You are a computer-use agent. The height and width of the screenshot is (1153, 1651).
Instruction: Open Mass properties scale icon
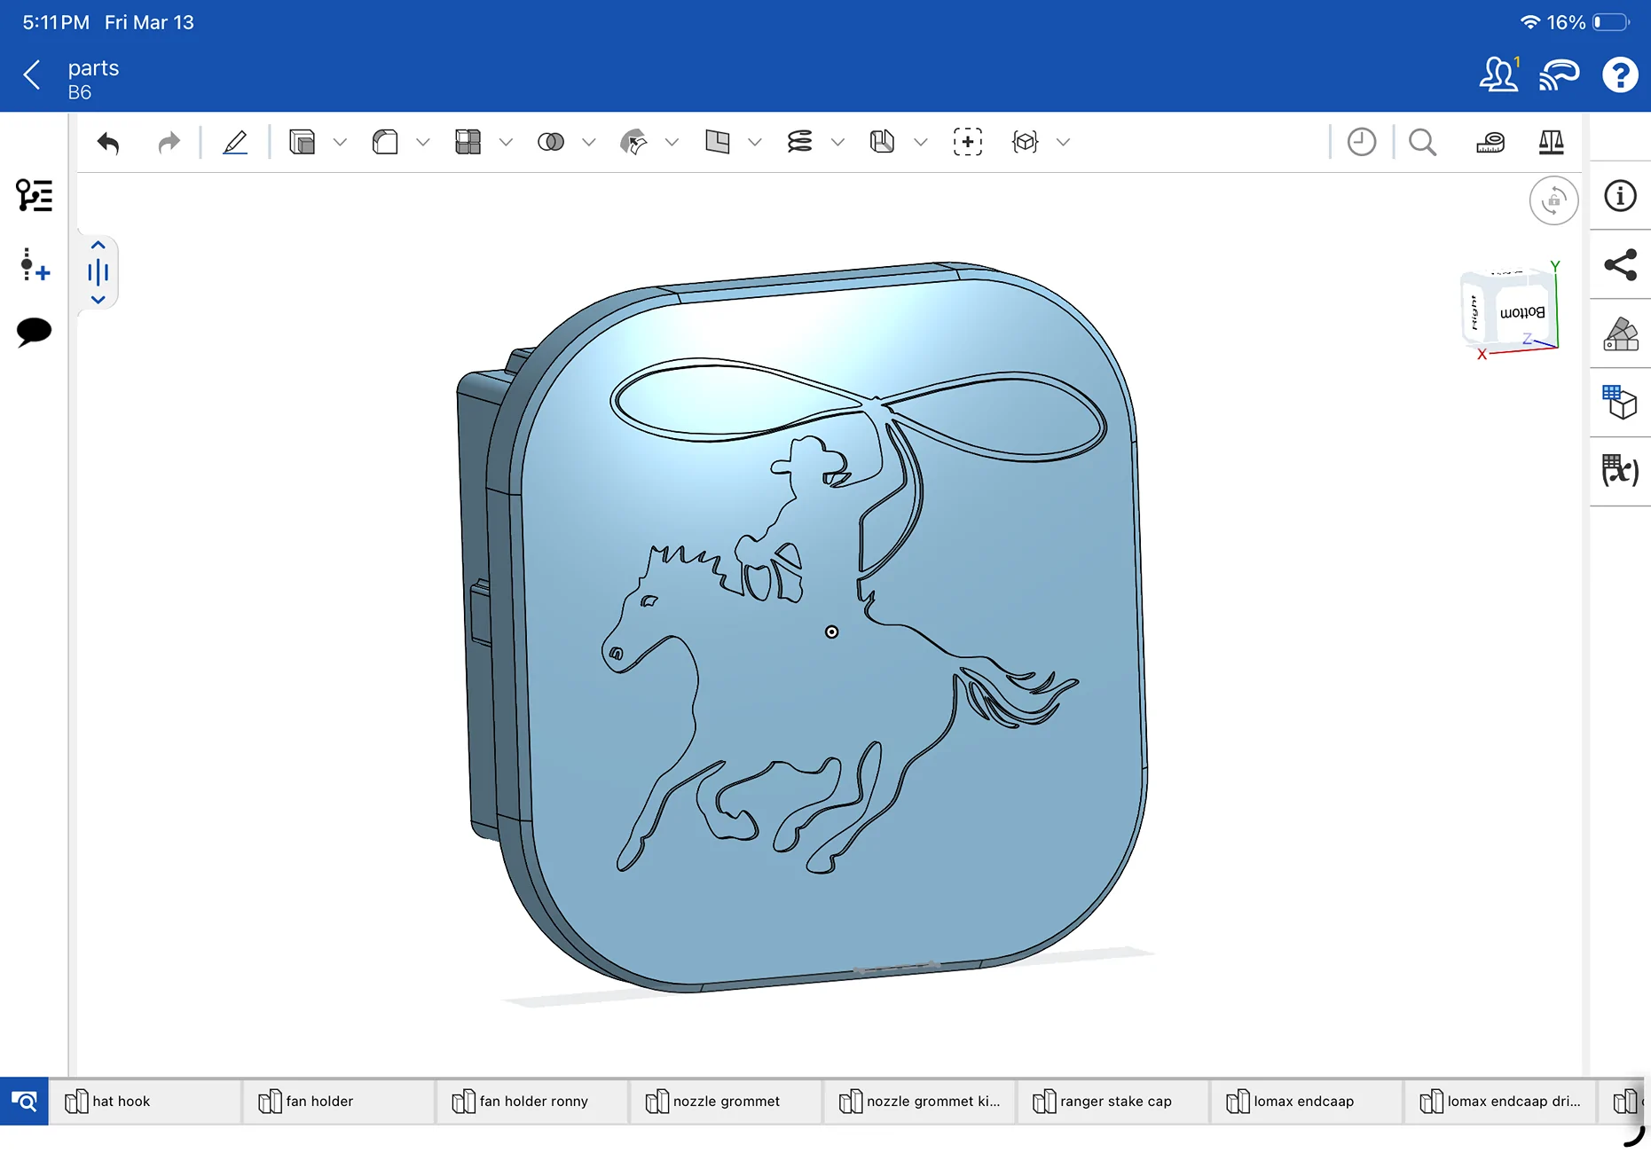tap(1551, 142)
